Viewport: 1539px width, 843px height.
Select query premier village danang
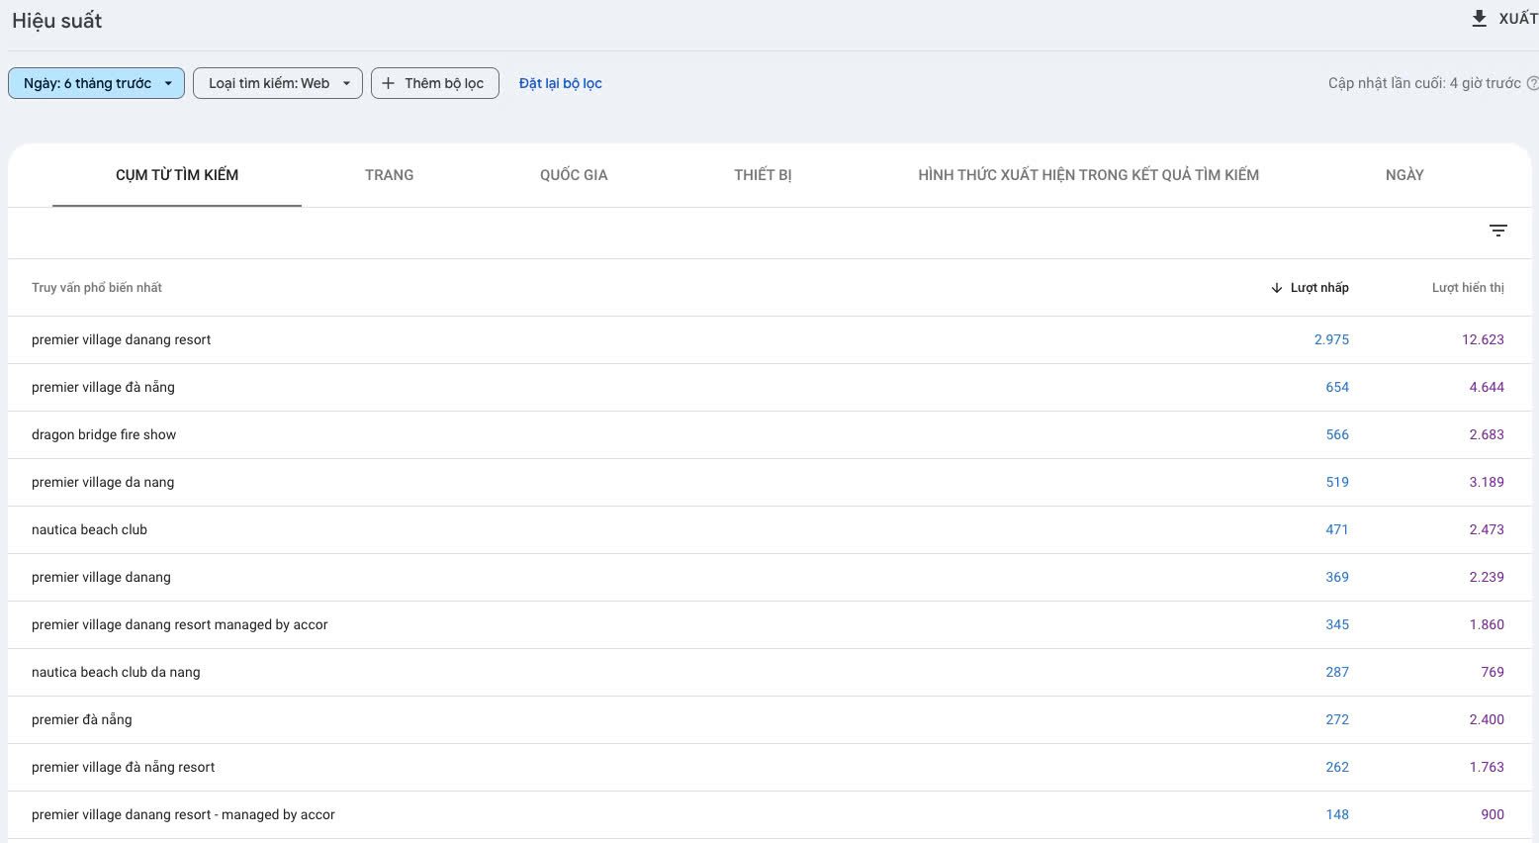(x=101, y=577)
